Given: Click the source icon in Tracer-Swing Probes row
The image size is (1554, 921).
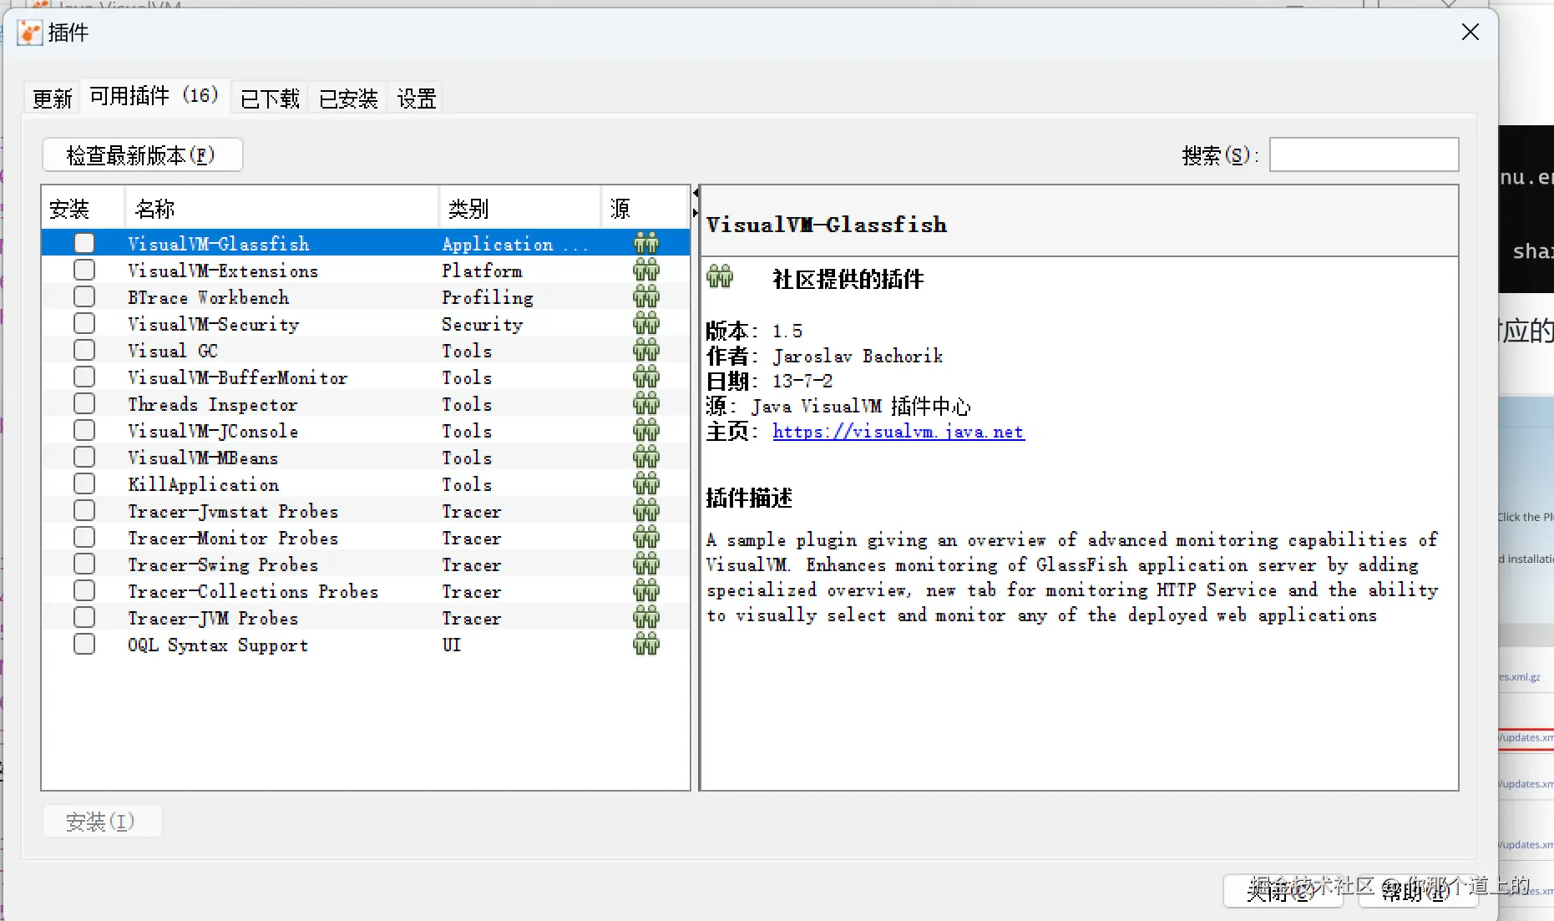Looking at the screenshot, I should pyautogui.click(x=646, y=564).
